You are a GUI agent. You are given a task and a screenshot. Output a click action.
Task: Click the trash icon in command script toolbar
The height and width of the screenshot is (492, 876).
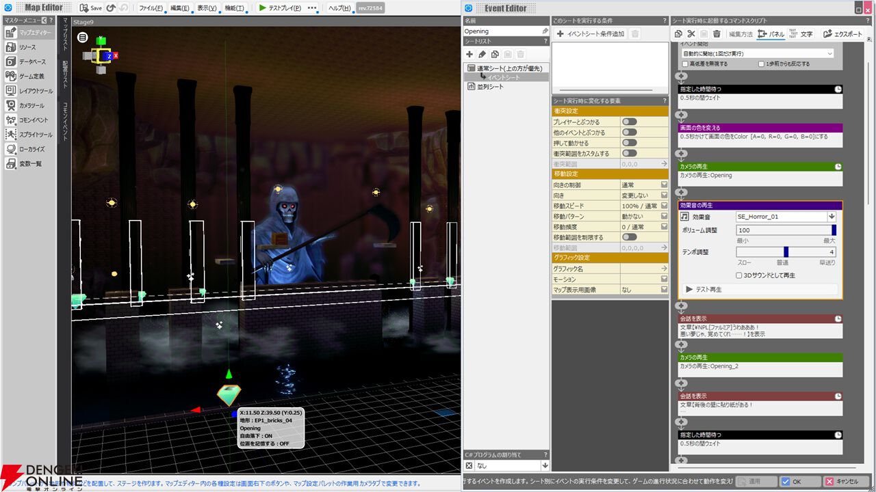pos(717,33)
